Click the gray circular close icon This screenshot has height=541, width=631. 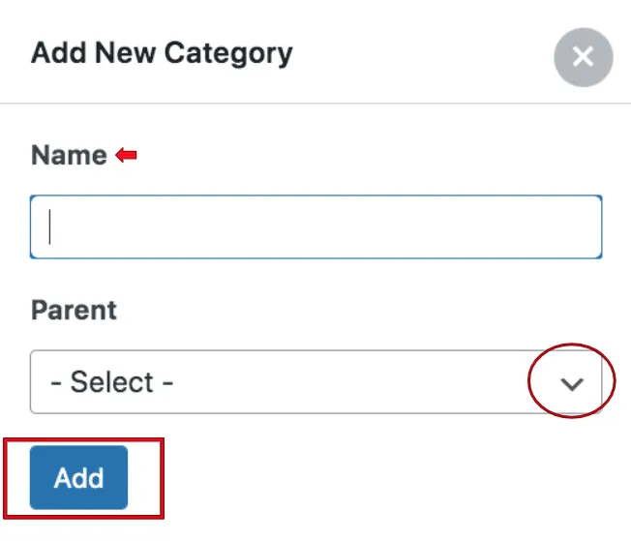click(584, 57)
